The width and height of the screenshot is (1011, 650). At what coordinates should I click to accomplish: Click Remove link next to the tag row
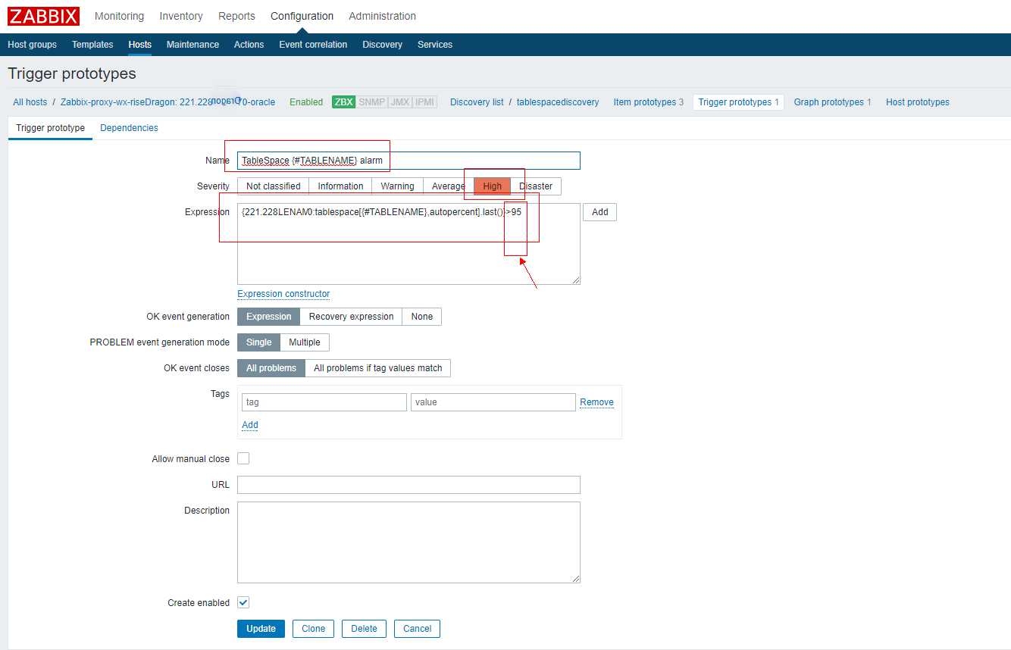(x=596, y=402)
